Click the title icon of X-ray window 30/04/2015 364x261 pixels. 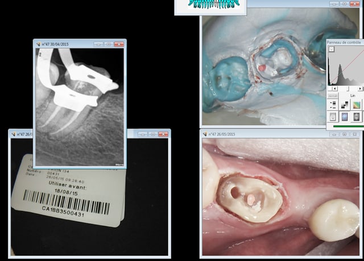pos(38,44)
